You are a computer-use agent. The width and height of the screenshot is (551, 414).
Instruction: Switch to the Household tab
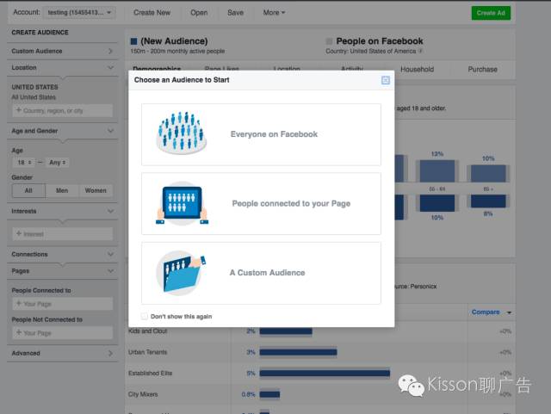(x=417, y=69)
